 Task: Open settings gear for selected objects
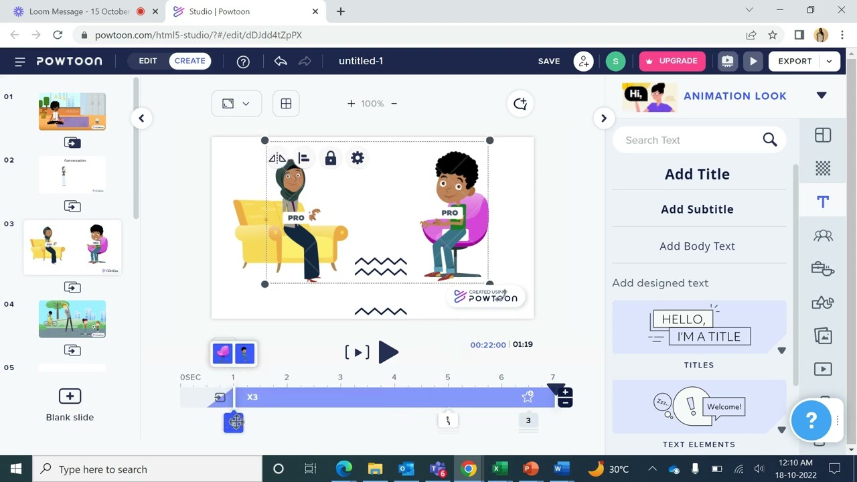coord(358,158)
